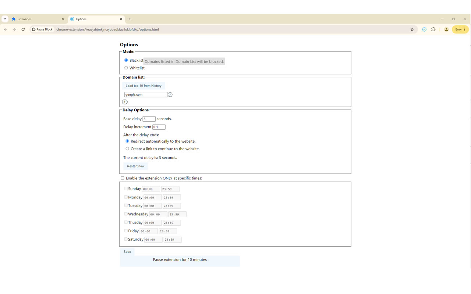This screenshot has width=471, height=294.
Task: Click Wednesday end time field
Action: click(177, 214)
